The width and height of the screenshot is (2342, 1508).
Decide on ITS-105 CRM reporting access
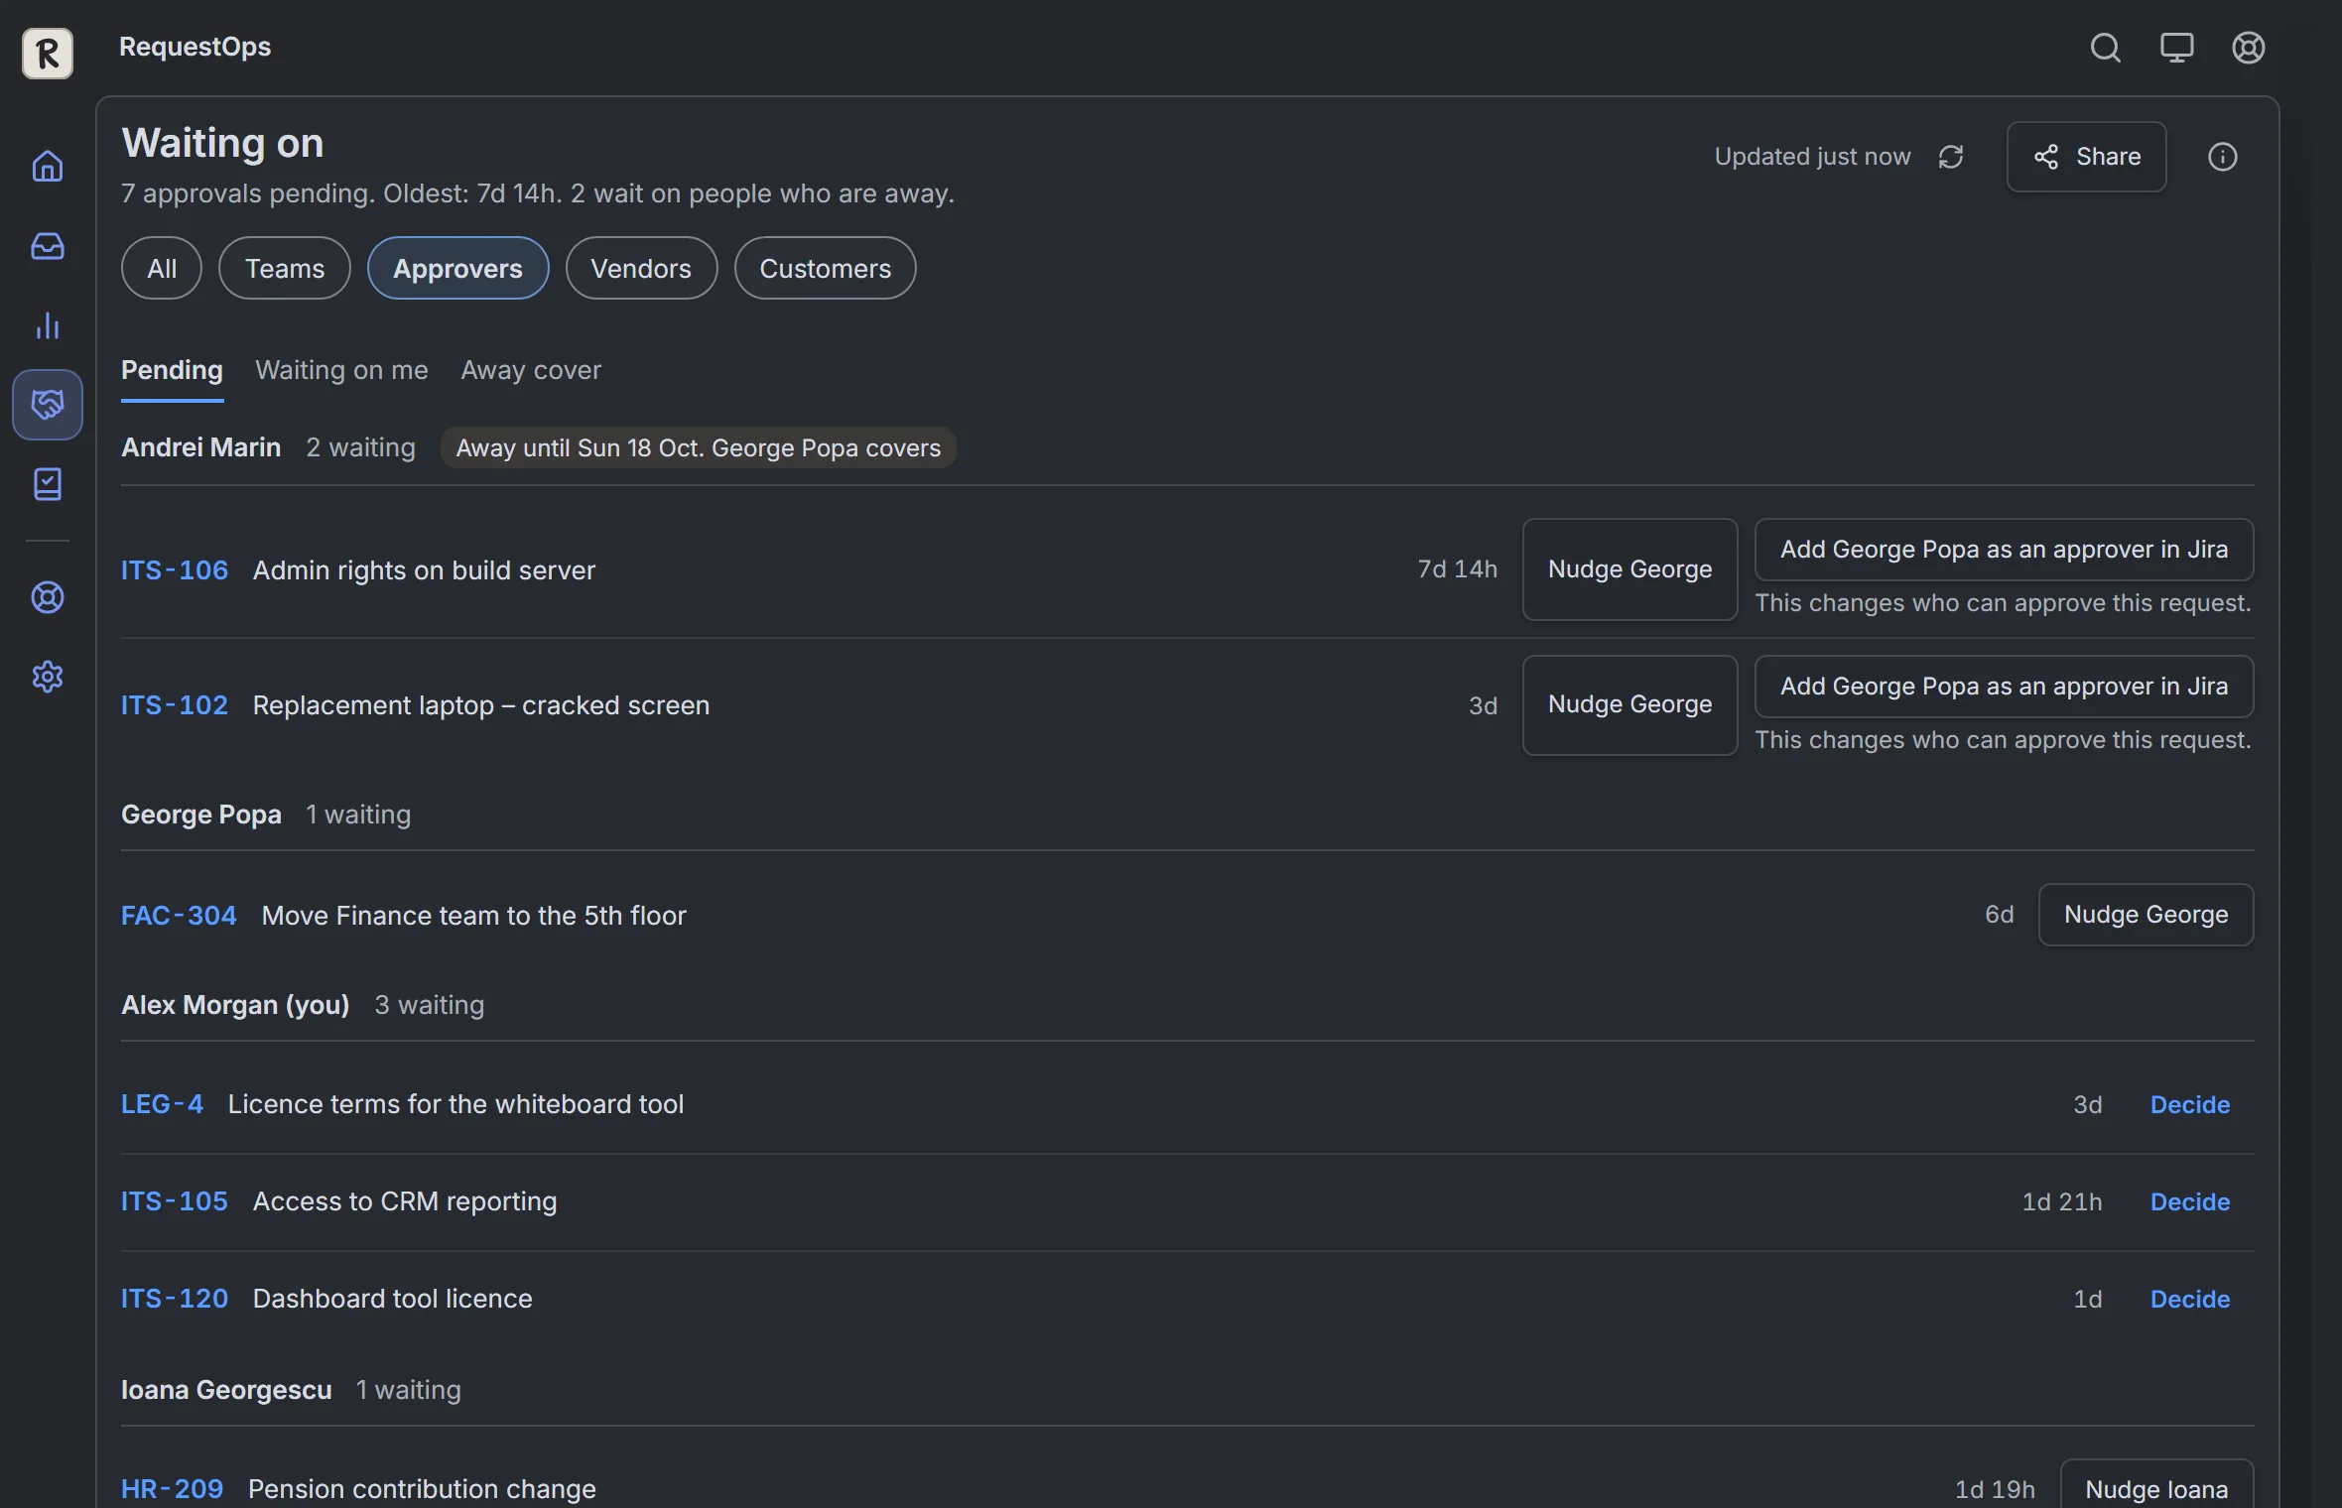(x=2189, y=1202)
